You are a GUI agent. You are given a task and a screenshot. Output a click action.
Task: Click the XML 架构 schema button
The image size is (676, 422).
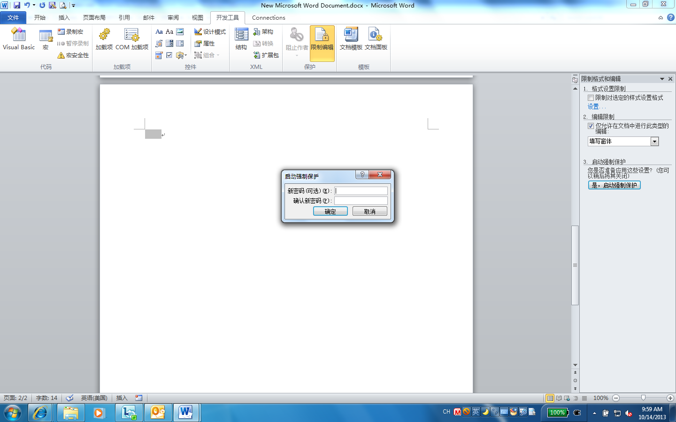(263, 31)
